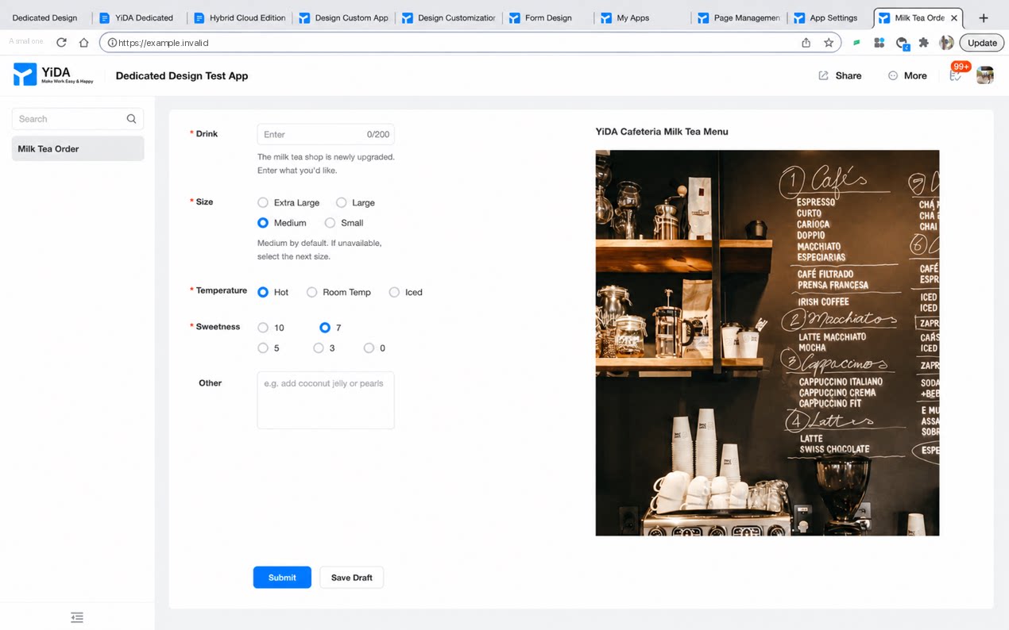Submit the milk tea order
Screen dimensions: 1009x630
(282, 578)
